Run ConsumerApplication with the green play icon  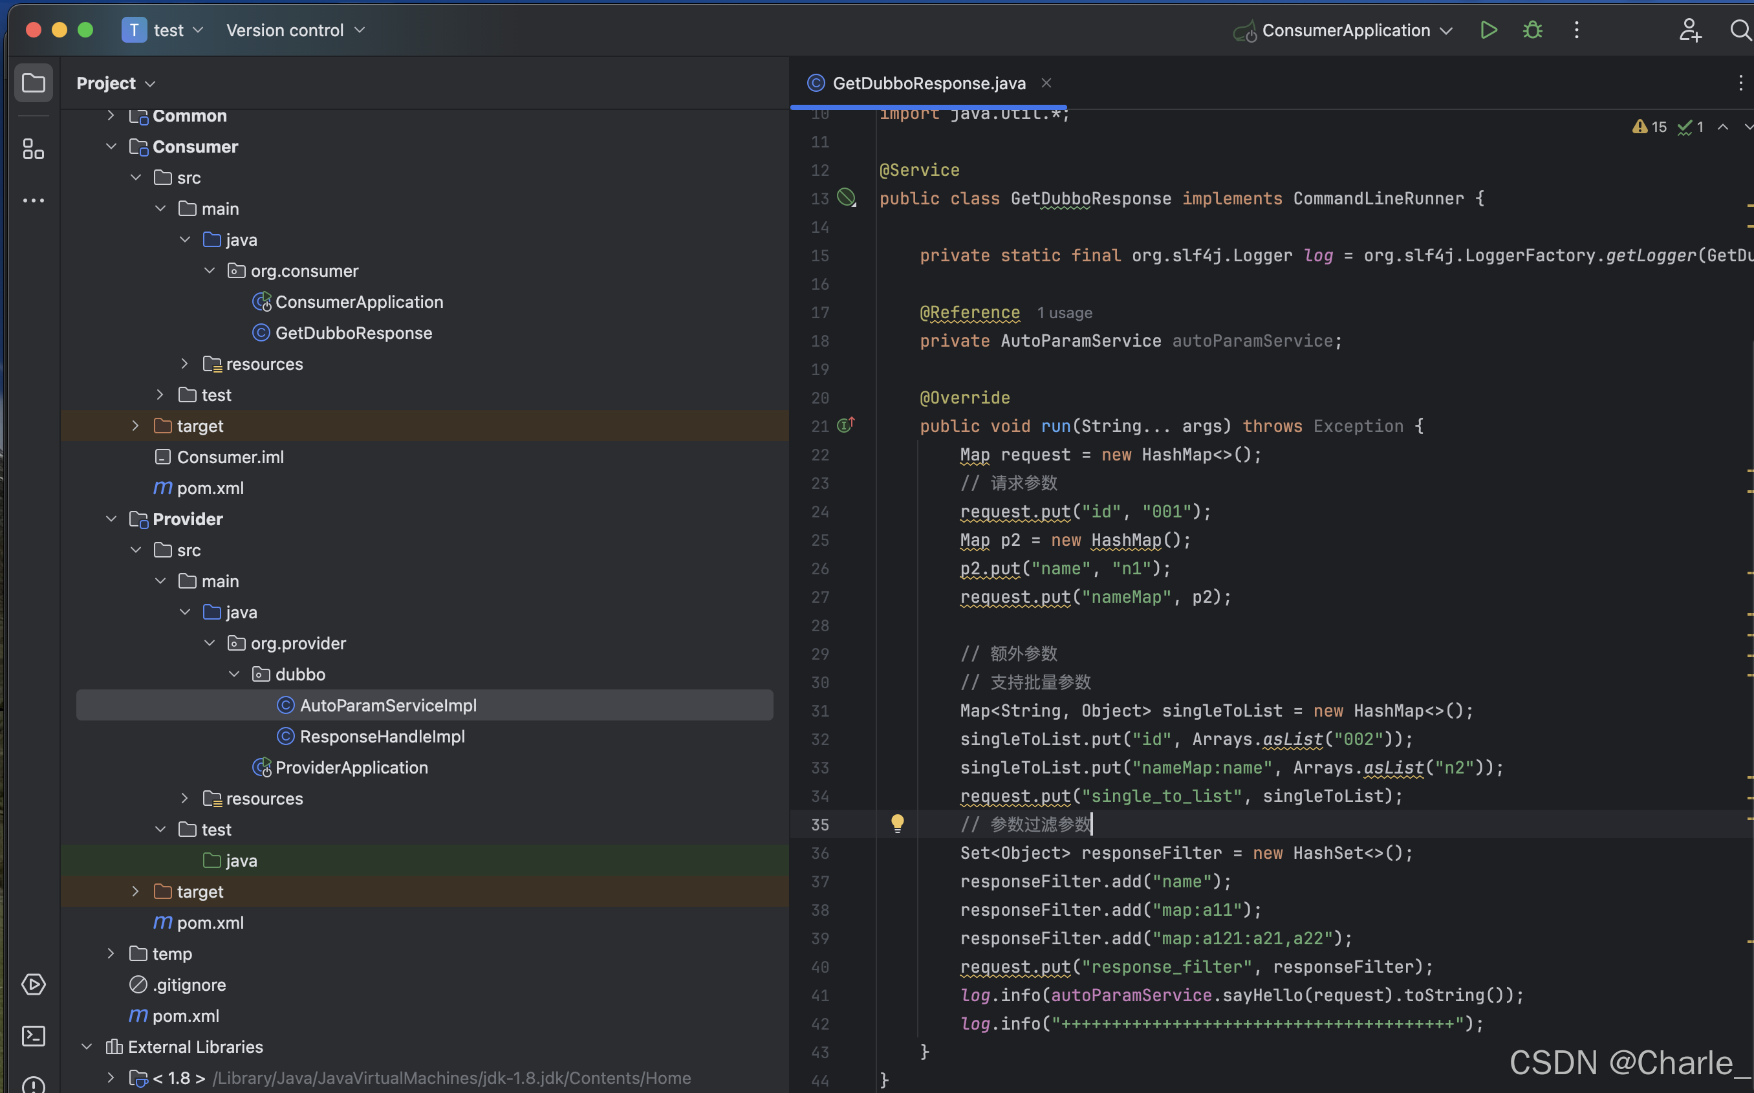pos(1488,30)
